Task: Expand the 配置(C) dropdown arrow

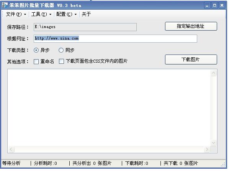Action: (76, 14)
